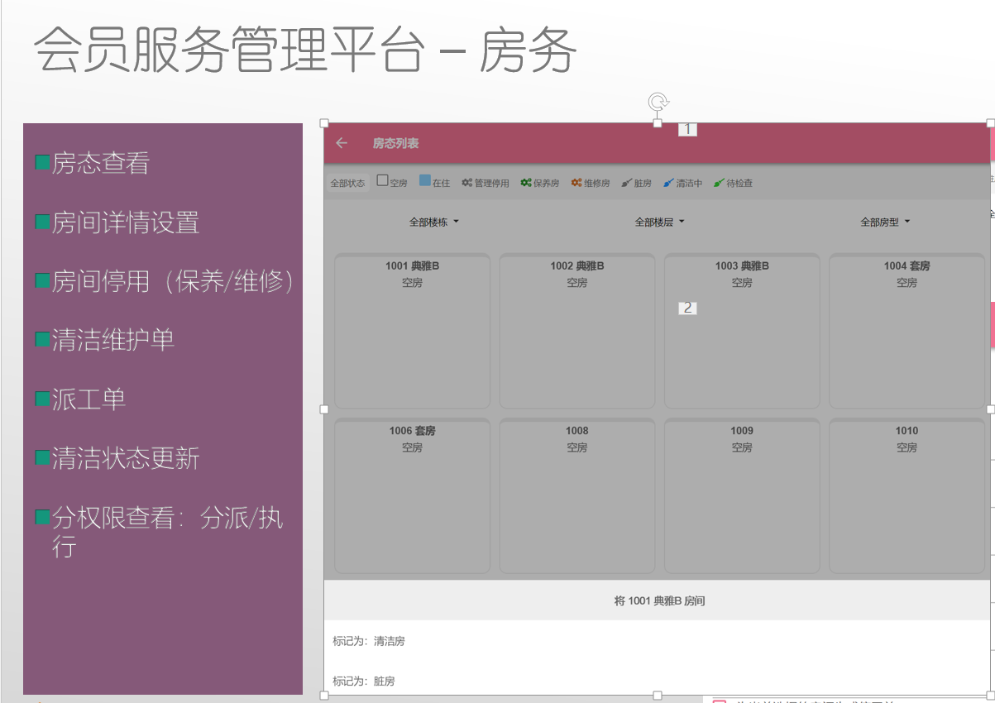Open room card 1004 套房
Image resolution: width=995 pixels, height=703 pixels.
click(907, 331)
